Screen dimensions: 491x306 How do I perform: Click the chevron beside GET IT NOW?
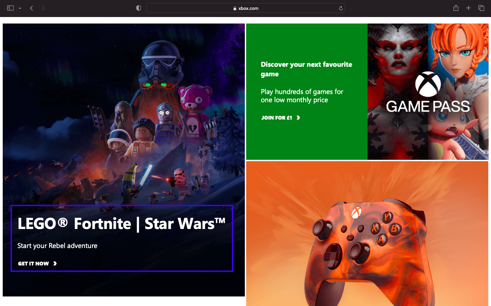pyautogui.click(x=55, y=263)
